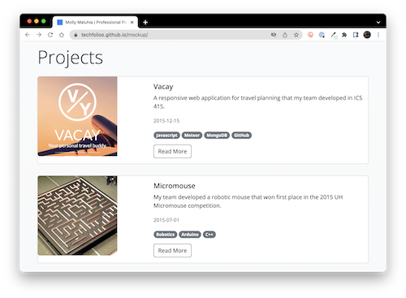Click the share icon in address bar
The image size is (406, 298).
click(285, 35)
